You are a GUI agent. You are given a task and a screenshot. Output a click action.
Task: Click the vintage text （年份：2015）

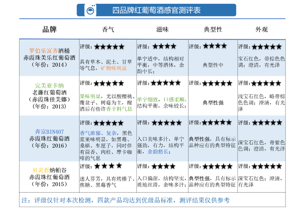point(49,184)
